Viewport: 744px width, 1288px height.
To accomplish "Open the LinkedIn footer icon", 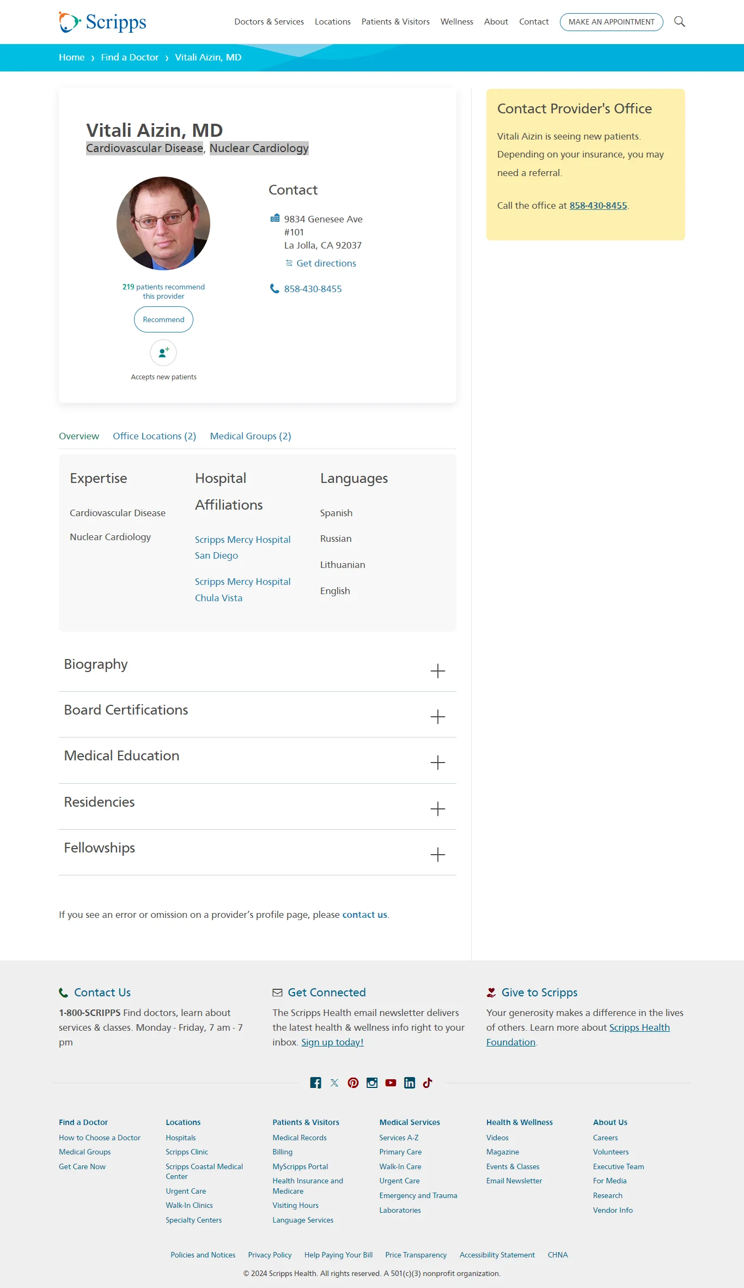I will coord(410,1083).
